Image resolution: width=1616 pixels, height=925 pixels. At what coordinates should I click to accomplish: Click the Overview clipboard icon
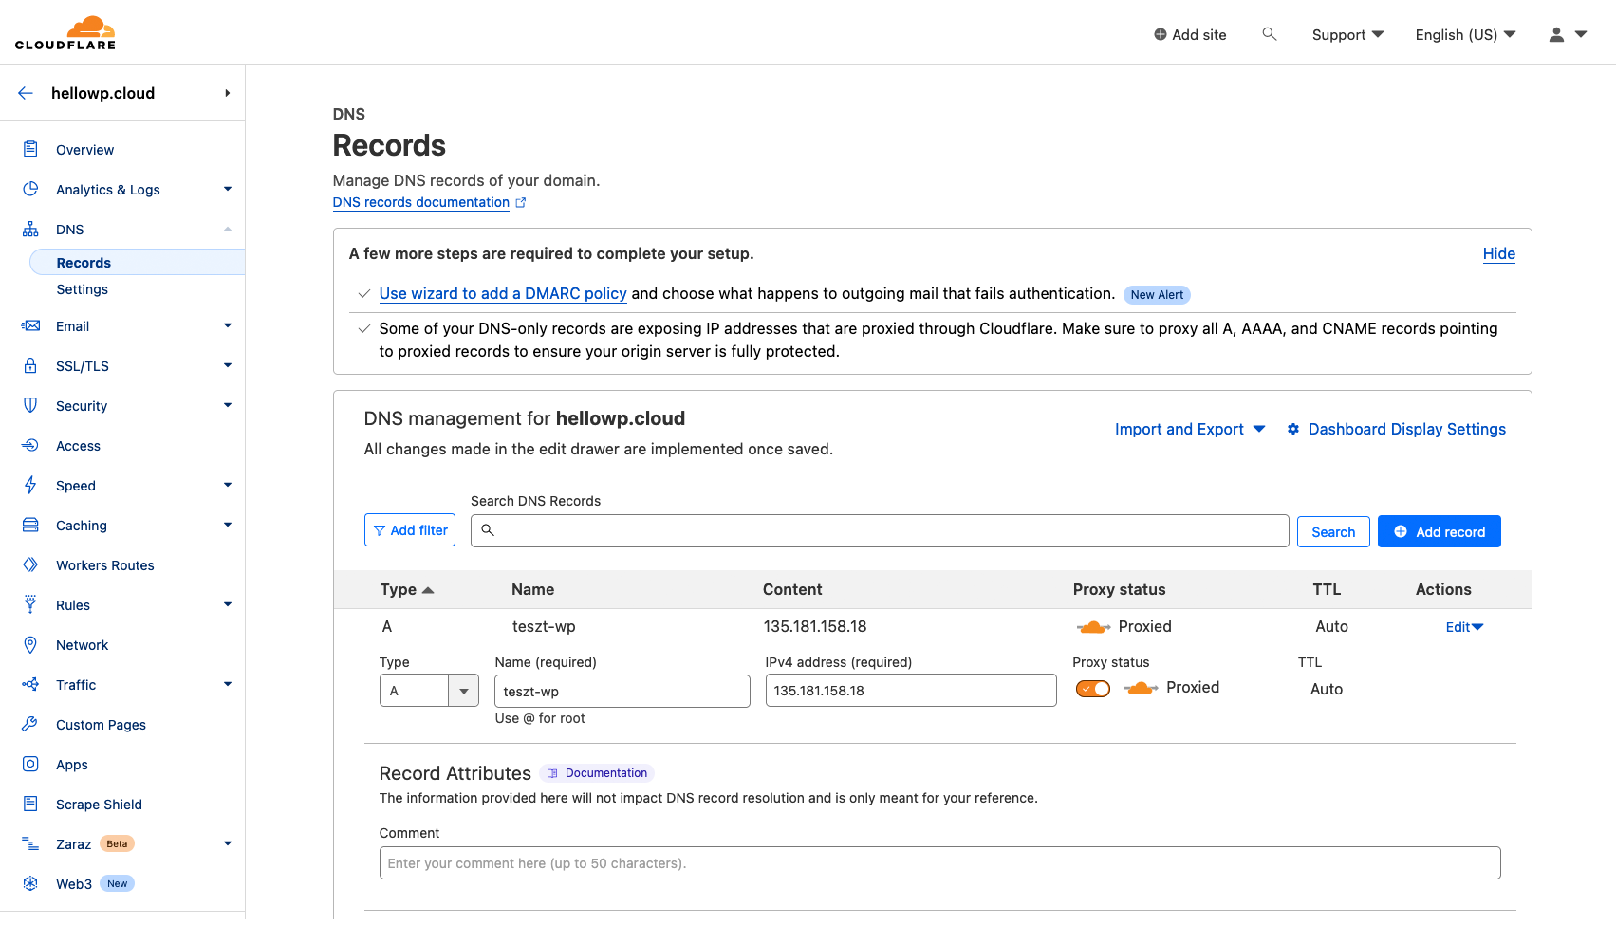coord(30,149)
